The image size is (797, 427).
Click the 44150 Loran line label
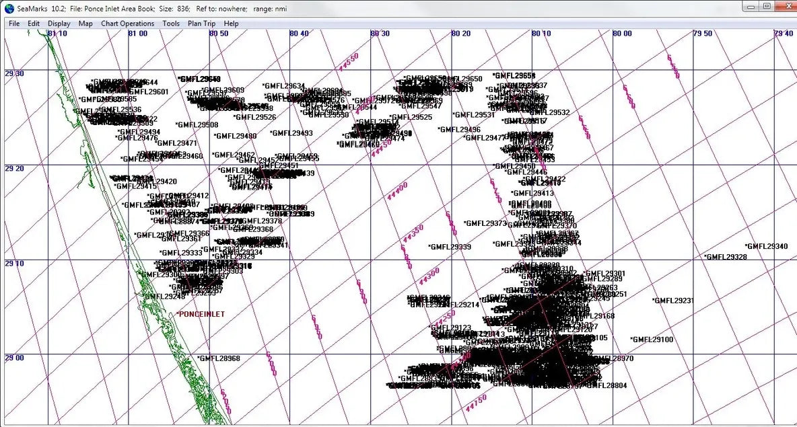[x=476, y=403]
